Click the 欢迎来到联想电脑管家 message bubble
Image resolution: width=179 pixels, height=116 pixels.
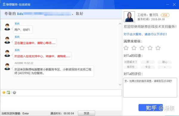click(x=53, y=71)
